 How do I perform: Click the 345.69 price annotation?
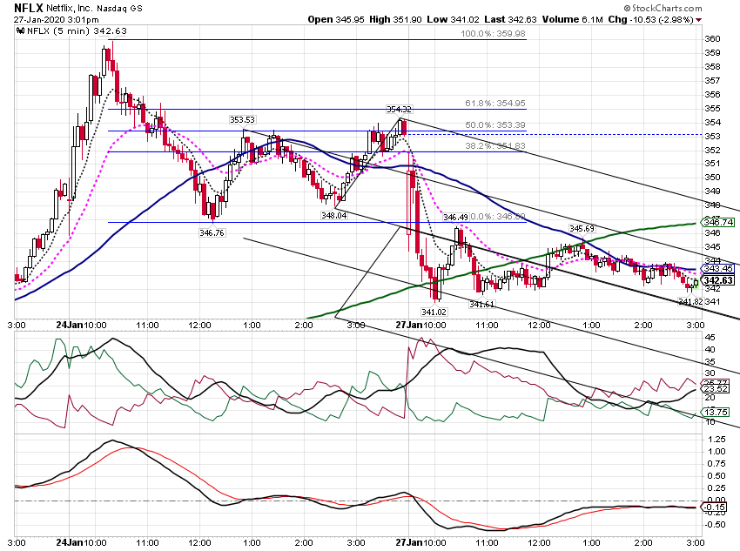point(582,229)
